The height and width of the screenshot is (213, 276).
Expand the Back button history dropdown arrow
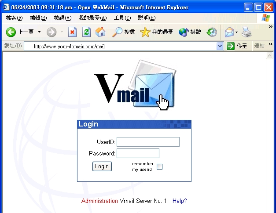pyautogui.click(x=40, y=32)
